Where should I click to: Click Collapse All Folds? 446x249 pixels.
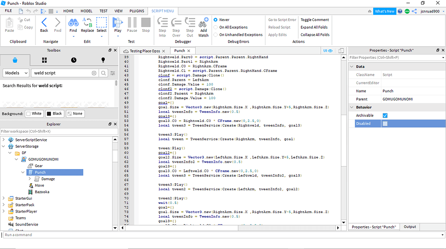[x=315, y=35]
